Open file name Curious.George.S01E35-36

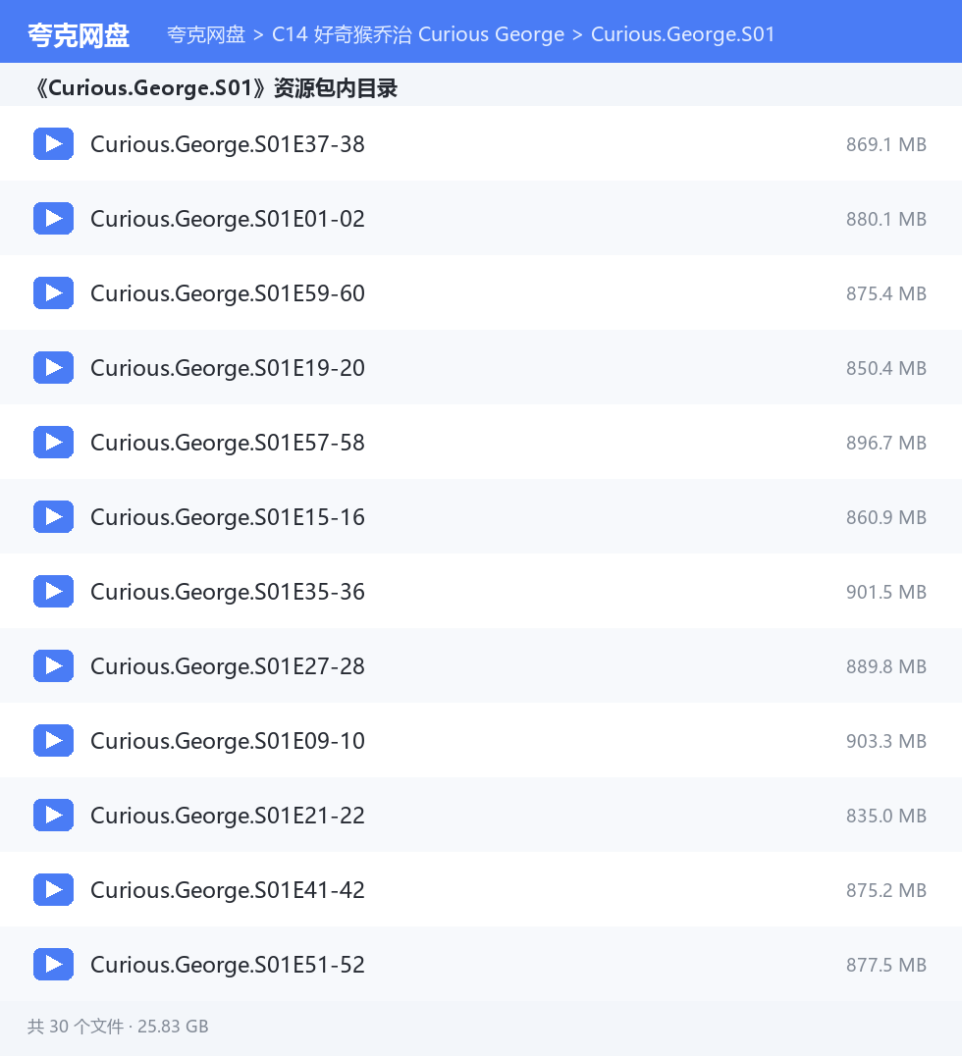tap(228, 592)
